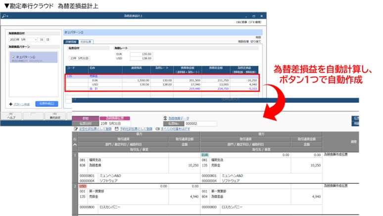383x216 pixels.
Task: Click the credit amount 4,940 in row 2
Action: click(x=316, y=196)
